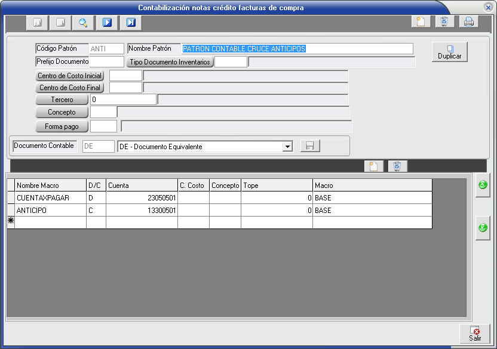Select the CUENTAXPAGAR cell in the grid

point(50,197)
